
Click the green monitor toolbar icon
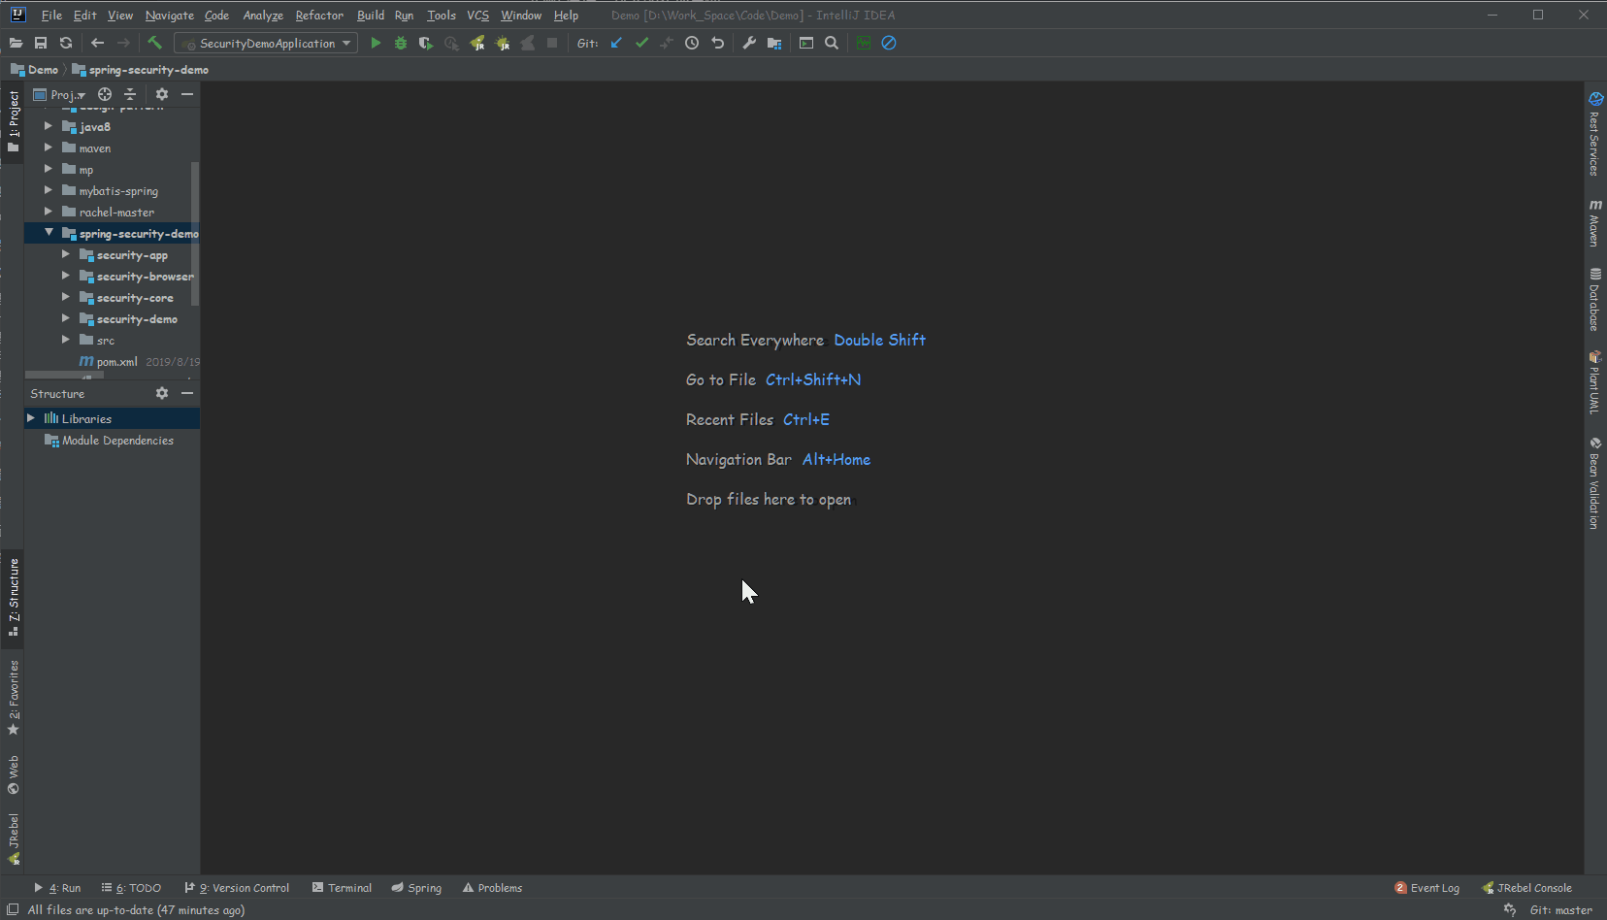(x=864, y=43)
